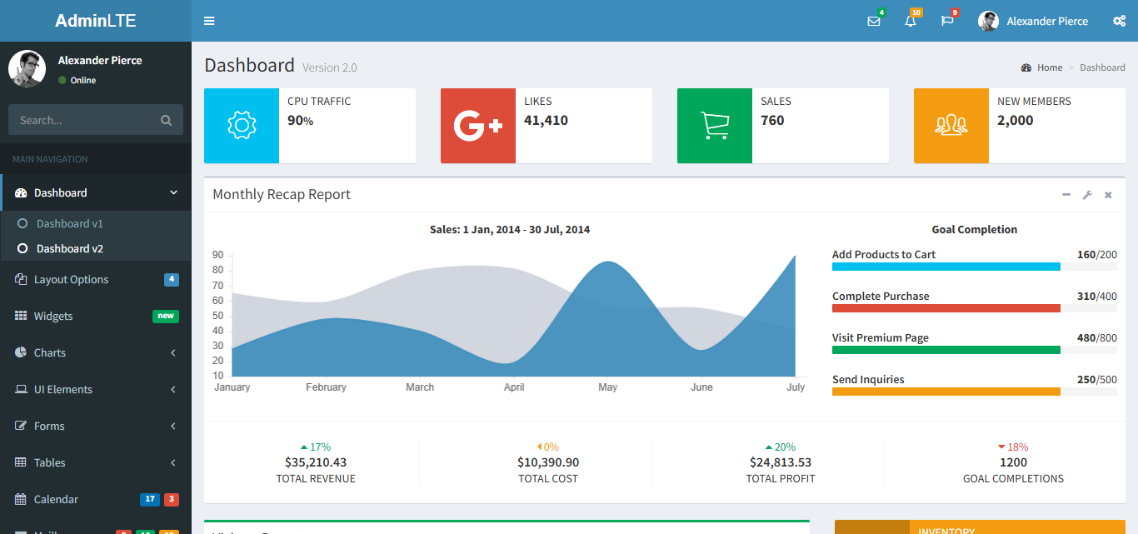The height and width of the screenshot is (534, 1138).
Task: Collapse the Monthly Recap Report box
Action: 1066,195
